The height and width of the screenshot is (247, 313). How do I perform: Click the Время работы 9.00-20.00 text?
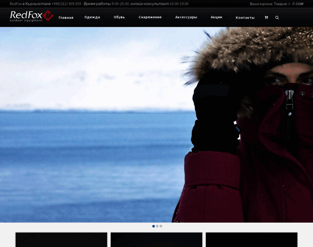tap(106, 4)
